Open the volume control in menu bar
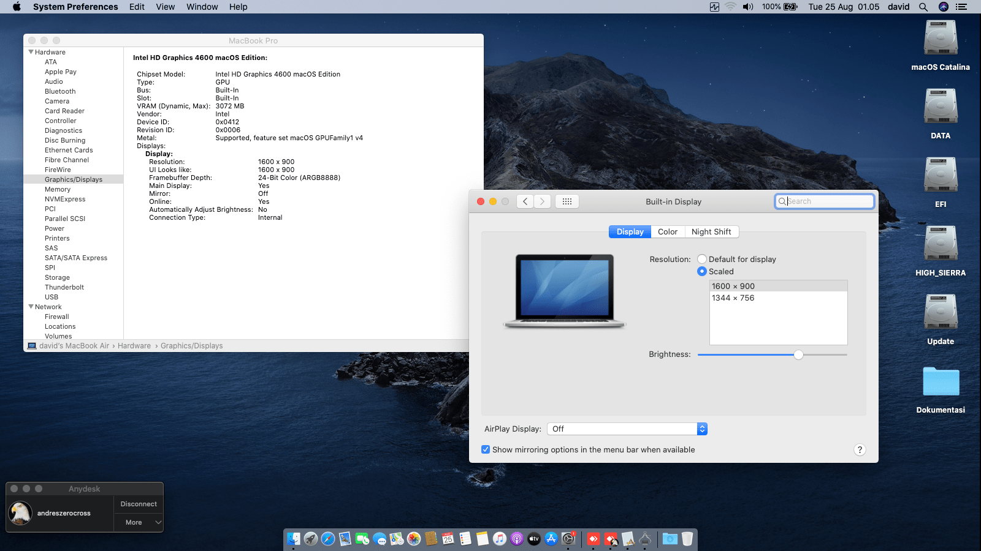The height and width of the screenshot is (551, 981). (748, 7)
